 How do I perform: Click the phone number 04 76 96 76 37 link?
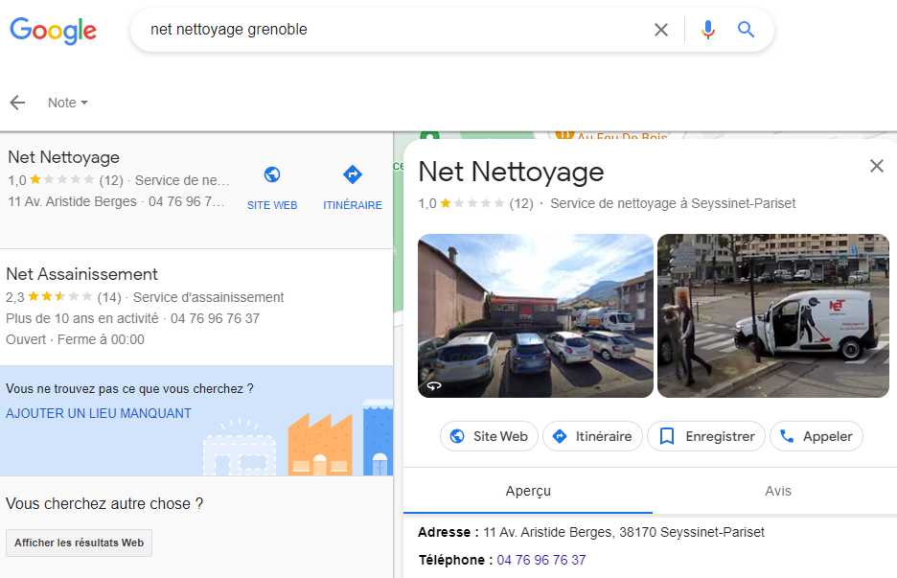541,560
